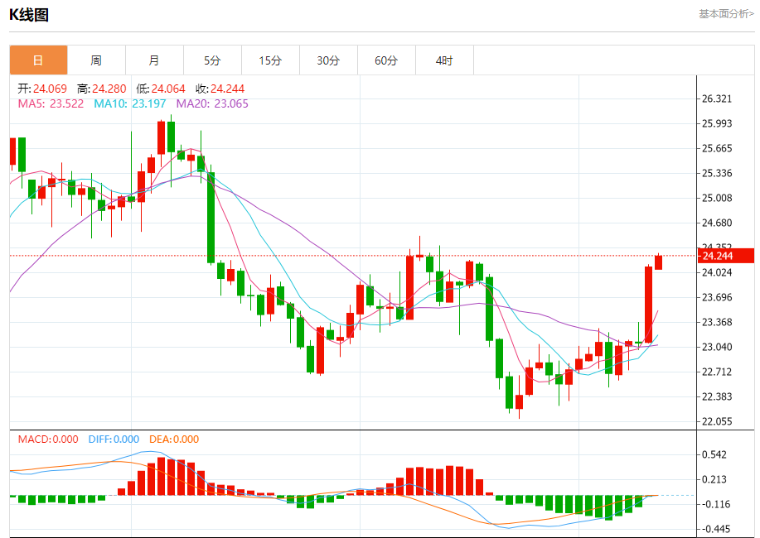Open the 30分 interval tab
Viewport: 760px width, 538px height.
[329, 60]
